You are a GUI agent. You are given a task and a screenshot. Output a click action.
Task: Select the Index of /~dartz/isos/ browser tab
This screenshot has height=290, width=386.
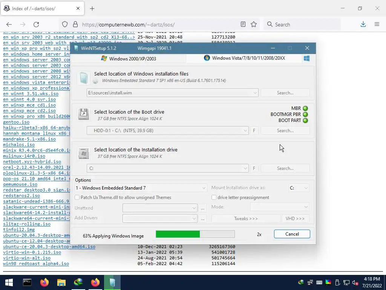click(42, 8)
